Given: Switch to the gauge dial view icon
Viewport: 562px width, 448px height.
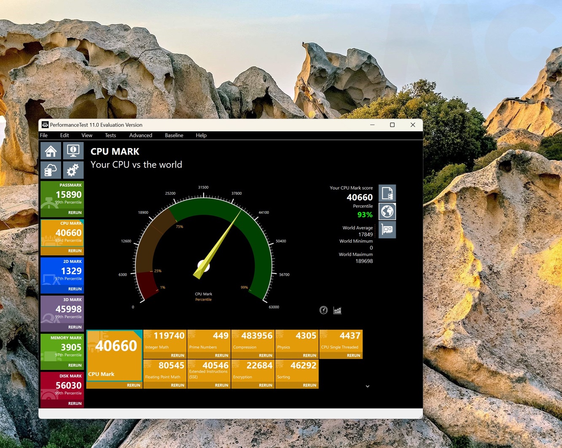Looking at the screenshot, I should pos(323,310).
